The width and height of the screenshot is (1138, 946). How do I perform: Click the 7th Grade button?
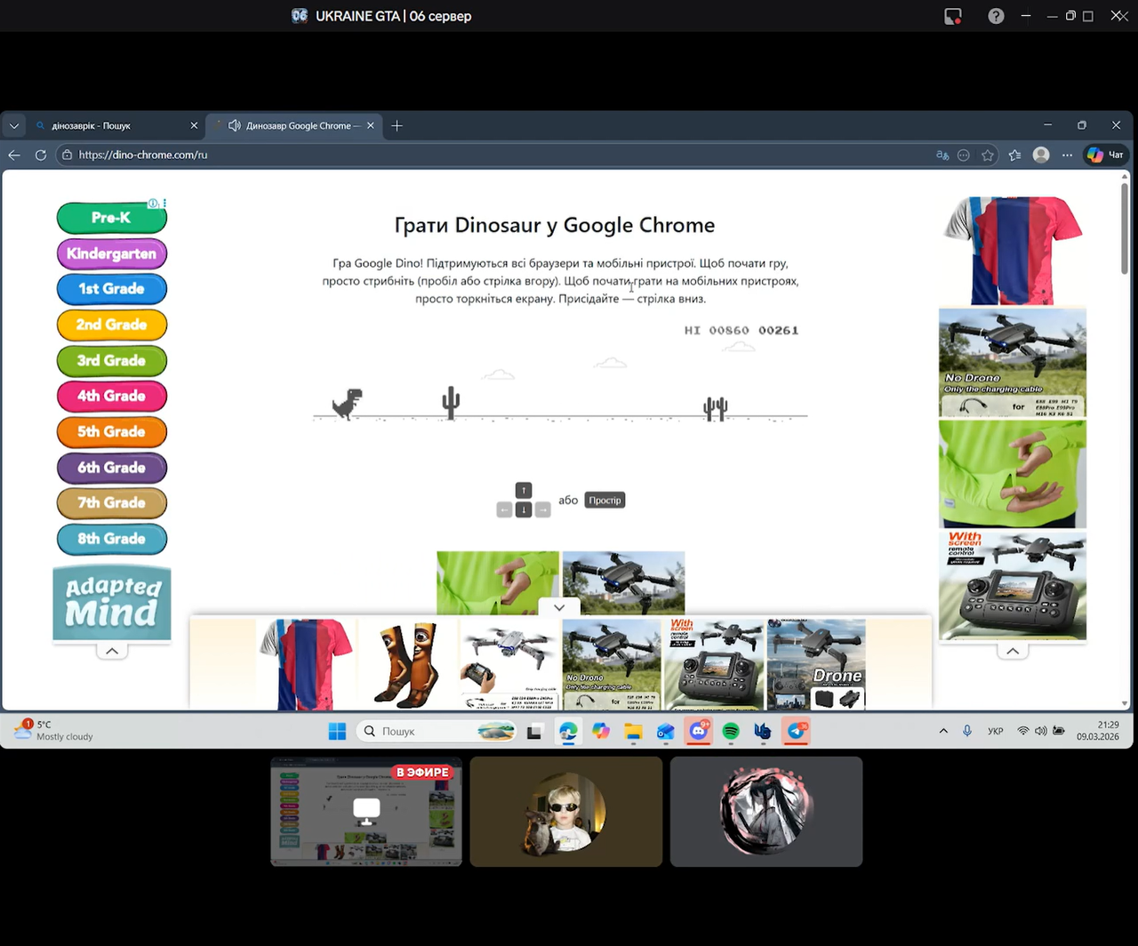112,502
